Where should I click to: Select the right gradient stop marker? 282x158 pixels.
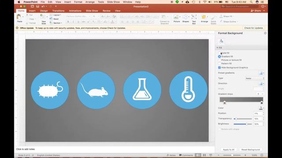[262, 103]
